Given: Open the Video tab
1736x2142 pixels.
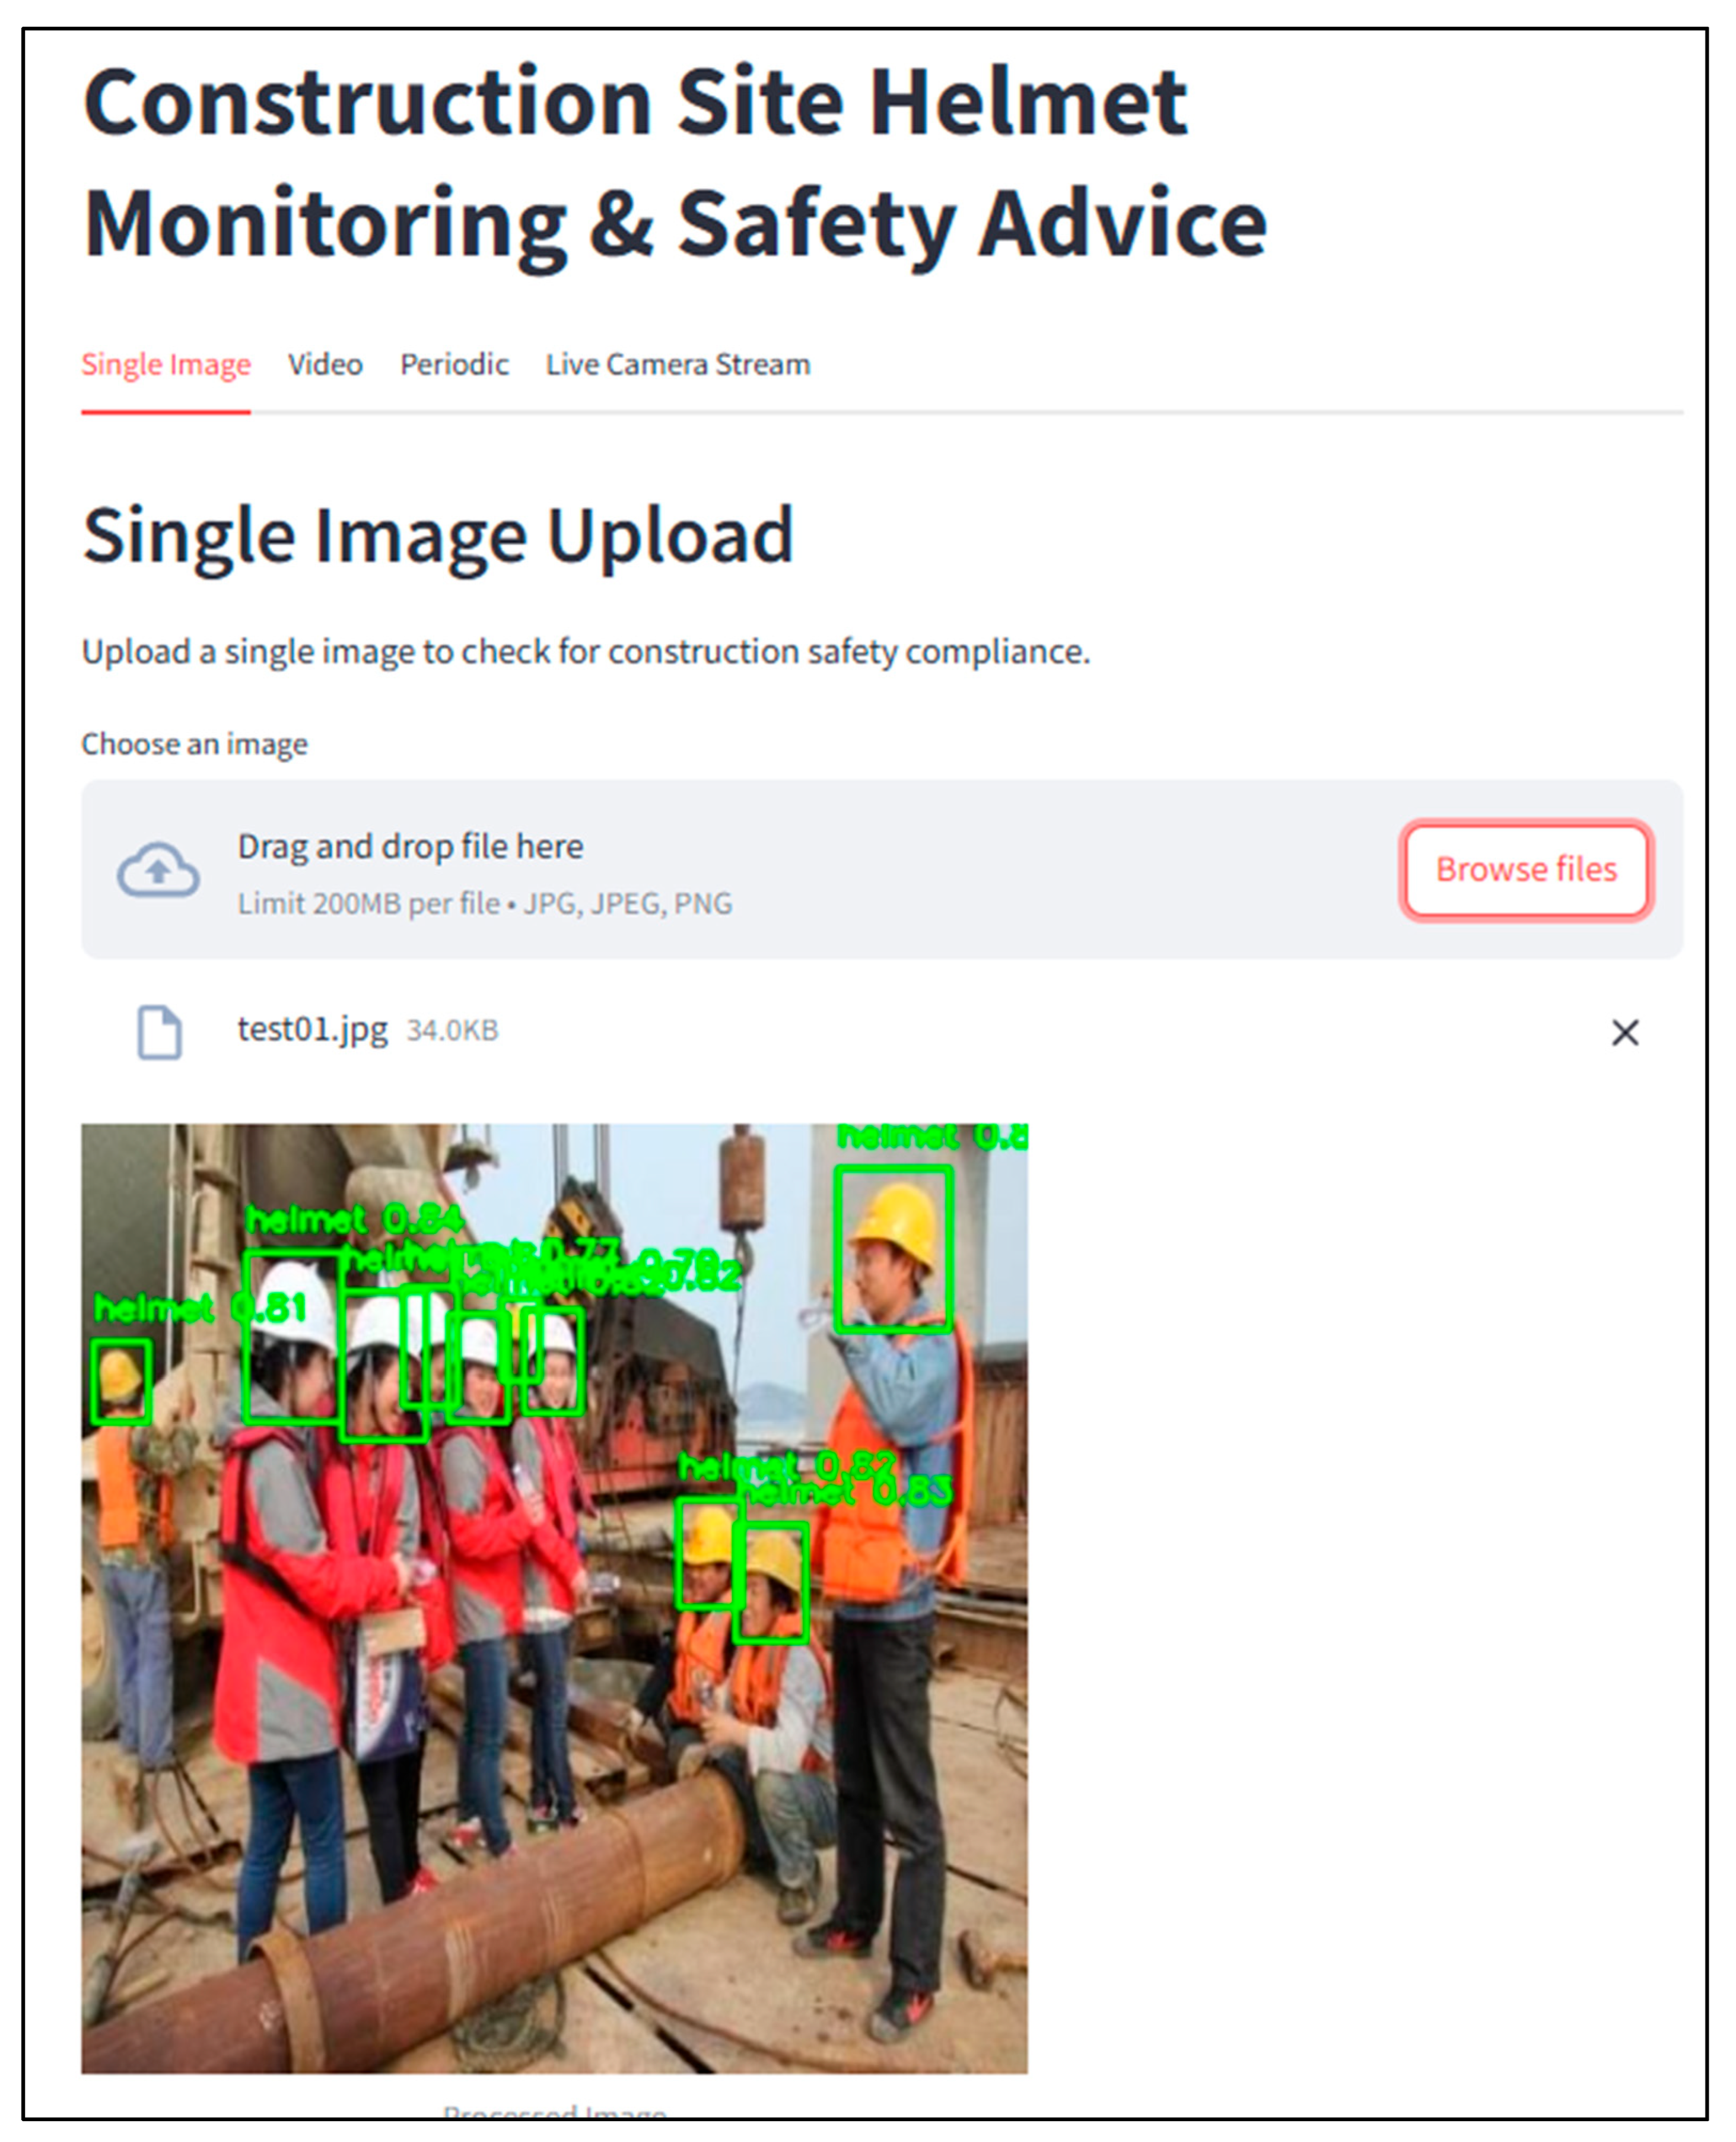Looking at the screenshot, I should coord(325,364).
